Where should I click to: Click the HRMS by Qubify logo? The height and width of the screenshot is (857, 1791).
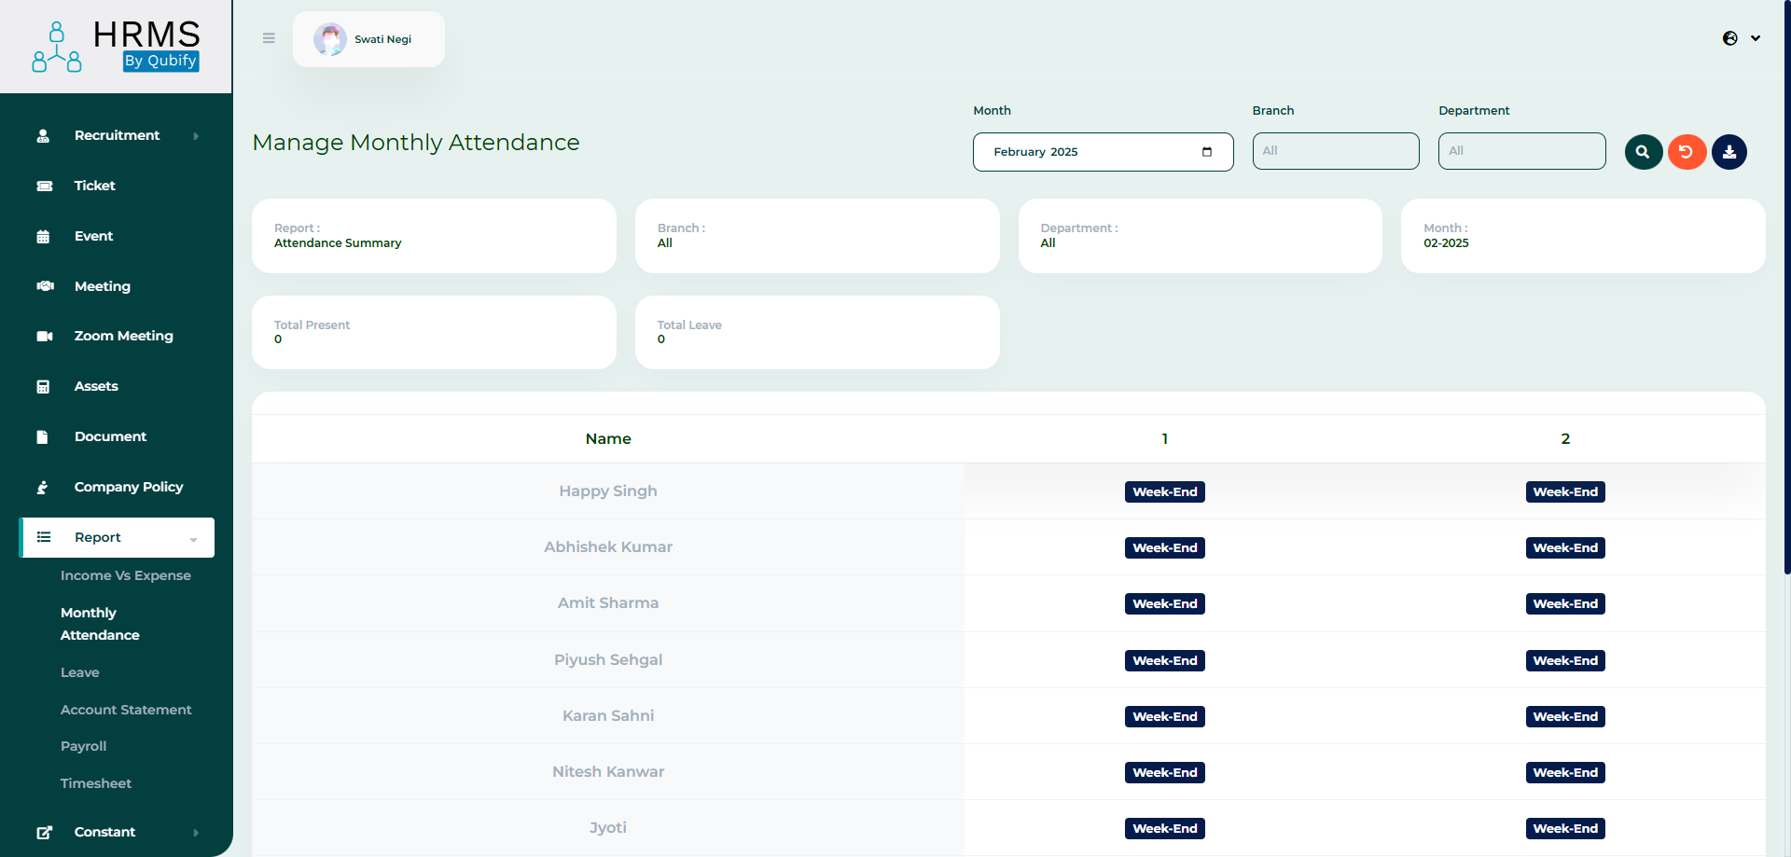[x=116, y=47]
